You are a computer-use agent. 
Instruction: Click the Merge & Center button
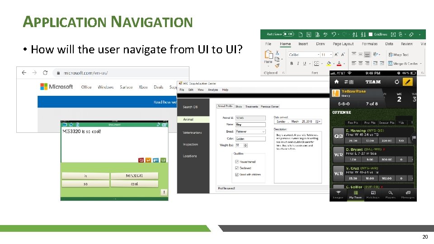[403, 64]
